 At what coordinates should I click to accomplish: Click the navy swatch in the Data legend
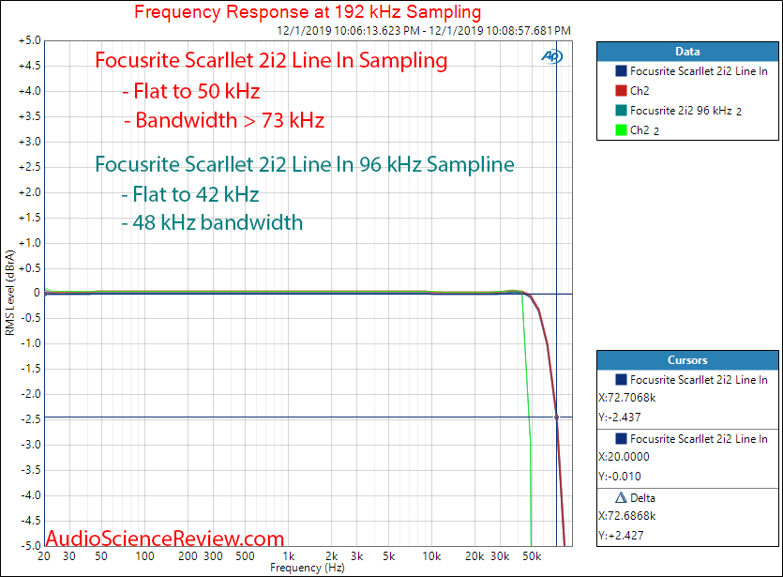(621, 71)
